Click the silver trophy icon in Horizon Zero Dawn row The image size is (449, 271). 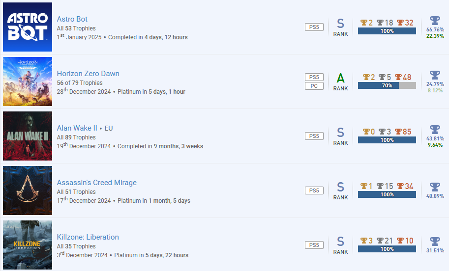tap(382, 77)
